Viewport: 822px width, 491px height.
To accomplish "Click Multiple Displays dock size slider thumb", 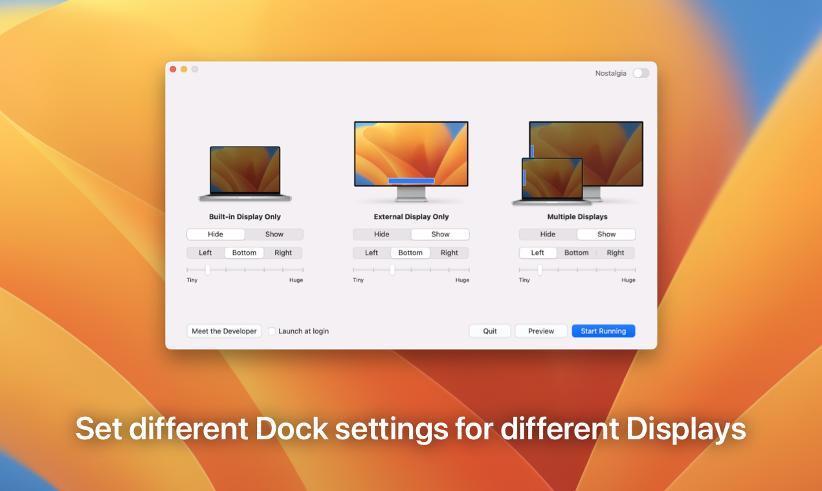I will (x=540, y=269).
